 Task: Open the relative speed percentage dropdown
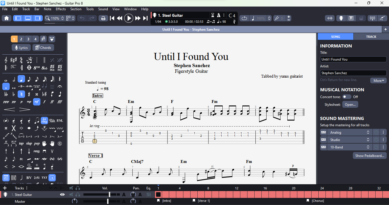pos(261,18)
